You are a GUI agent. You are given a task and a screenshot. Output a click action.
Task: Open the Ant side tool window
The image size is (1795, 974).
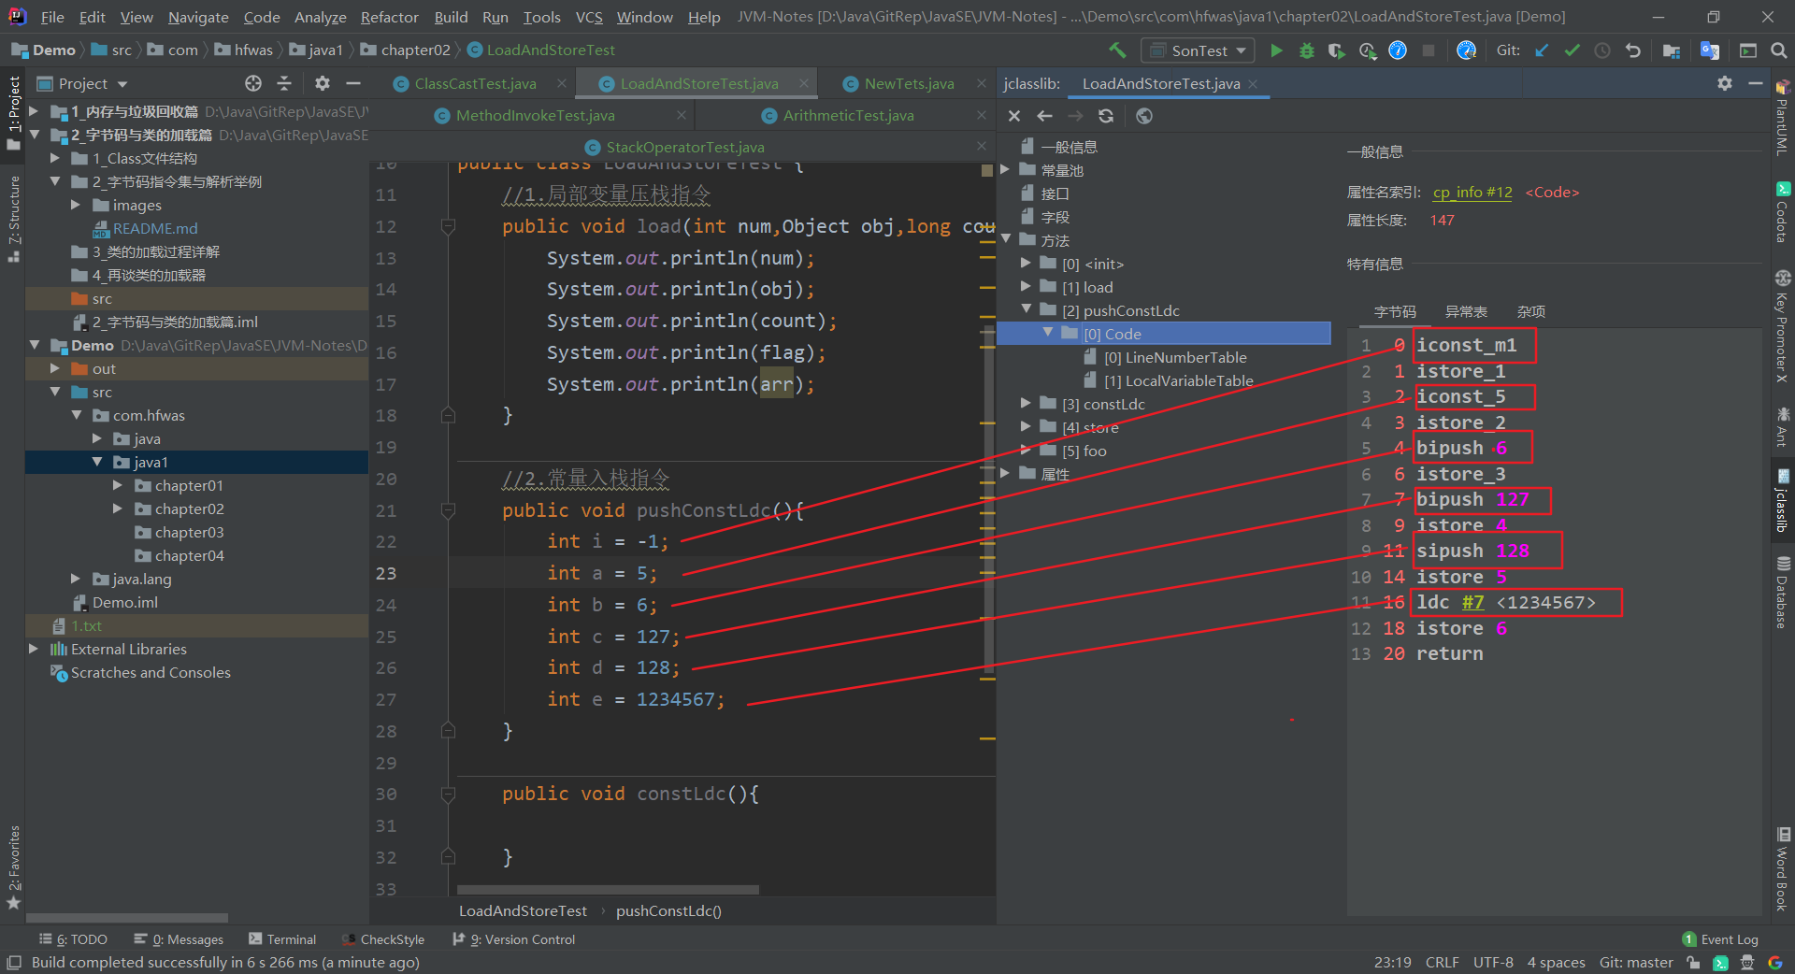coord(1782,426)
